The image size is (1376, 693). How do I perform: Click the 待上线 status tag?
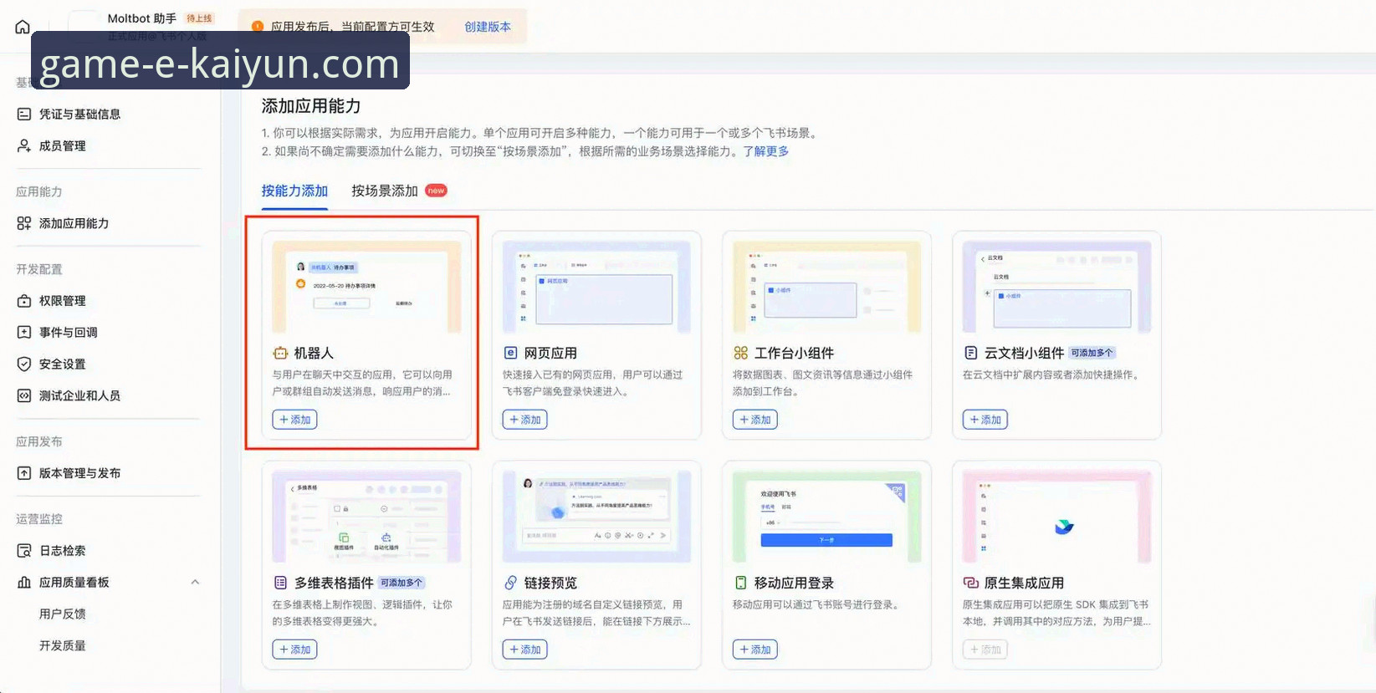199,18
